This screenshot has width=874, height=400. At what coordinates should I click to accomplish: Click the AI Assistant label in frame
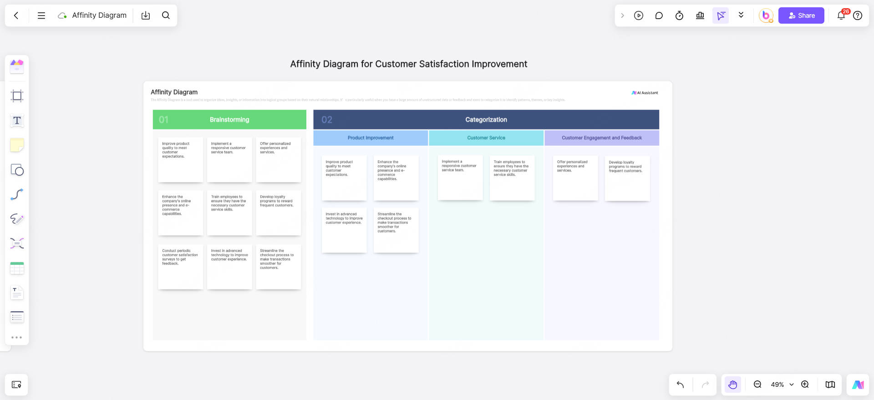click(x=645, y=93)
